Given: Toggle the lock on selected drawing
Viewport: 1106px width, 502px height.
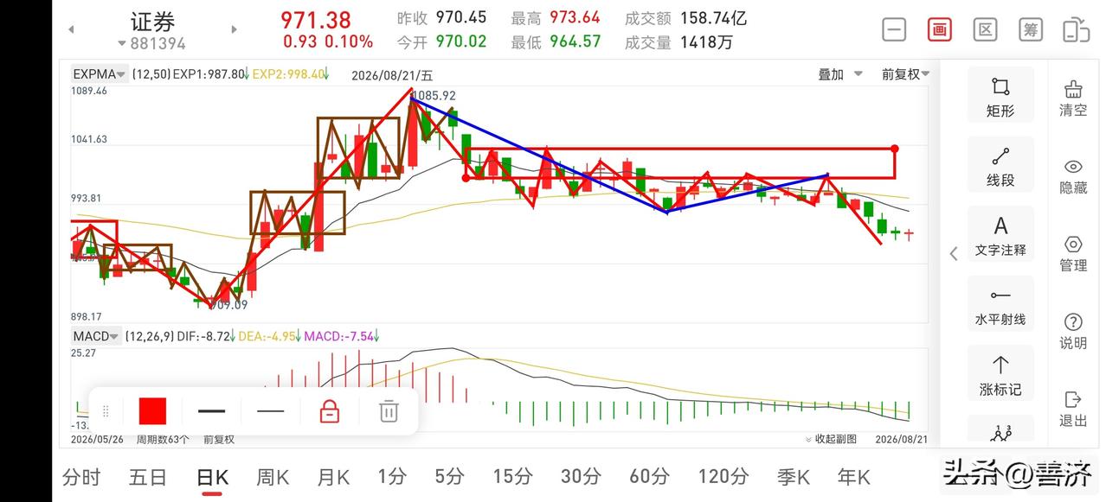Looking at the screenshot, I should (330, 411).
